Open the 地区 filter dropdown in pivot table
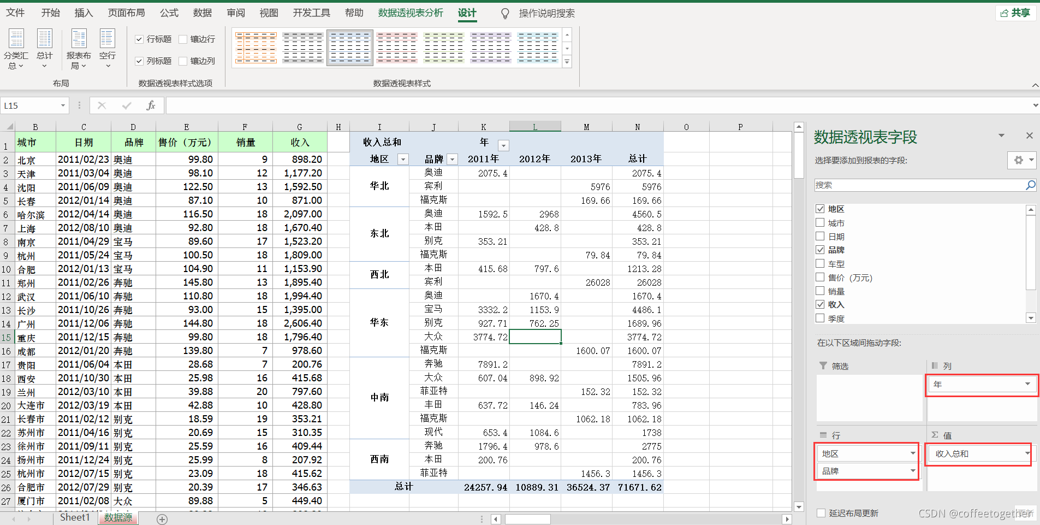This screenshot has width=1040, height=525. [x=403, y=160]
